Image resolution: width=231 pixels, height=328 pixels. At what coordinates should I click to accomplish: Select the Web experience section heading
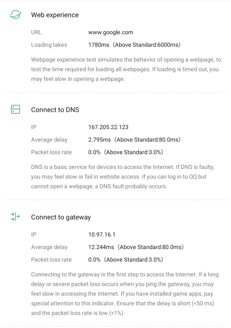pos(55,15)
